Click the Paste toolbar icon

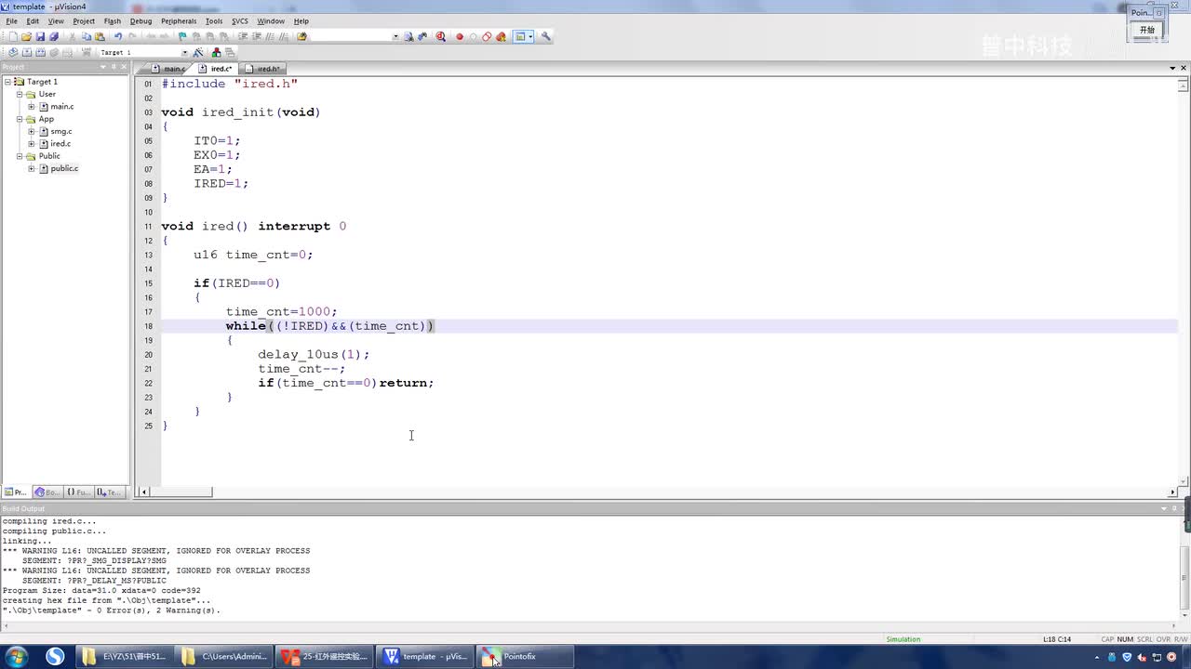[100, 37]
